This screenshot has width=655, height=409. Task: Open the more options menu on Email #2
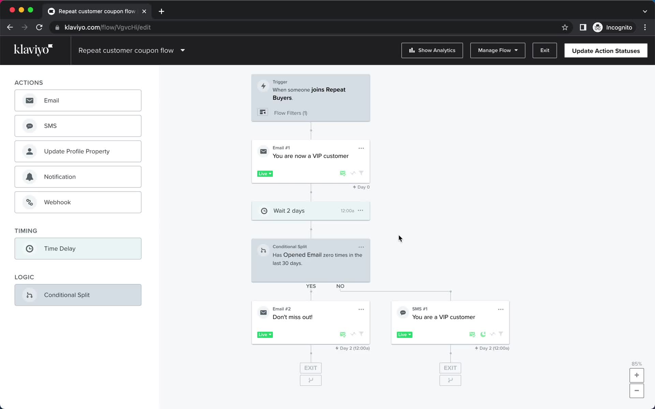[361, 309]
